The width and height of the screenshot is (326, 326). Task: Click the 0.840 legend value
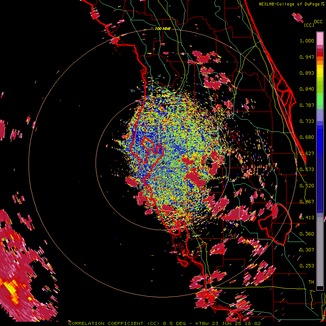[307, 89]
